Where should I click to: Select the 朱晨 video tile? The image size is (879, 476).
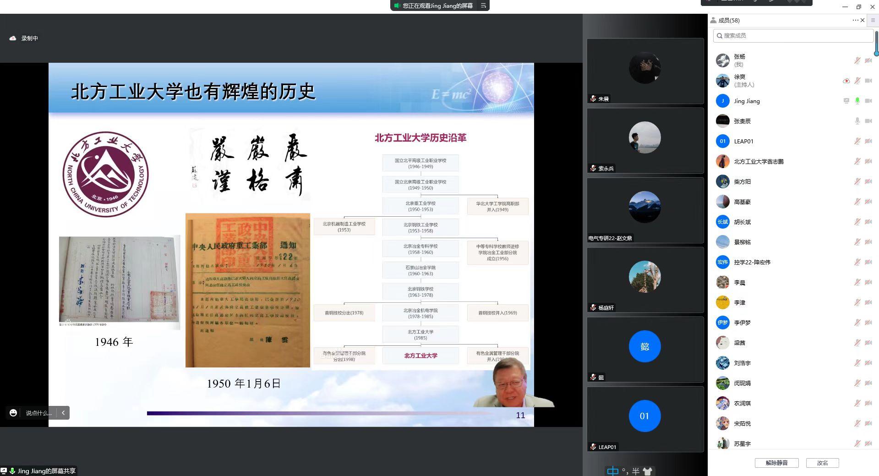(x=645, y=71)
